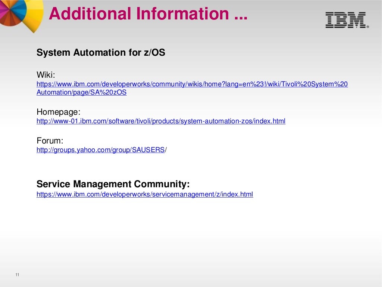This screenshot has width=382, height=287.
Task: Select the 'System Automation for z/OS' heading
Action: click(x=101, y=52)
